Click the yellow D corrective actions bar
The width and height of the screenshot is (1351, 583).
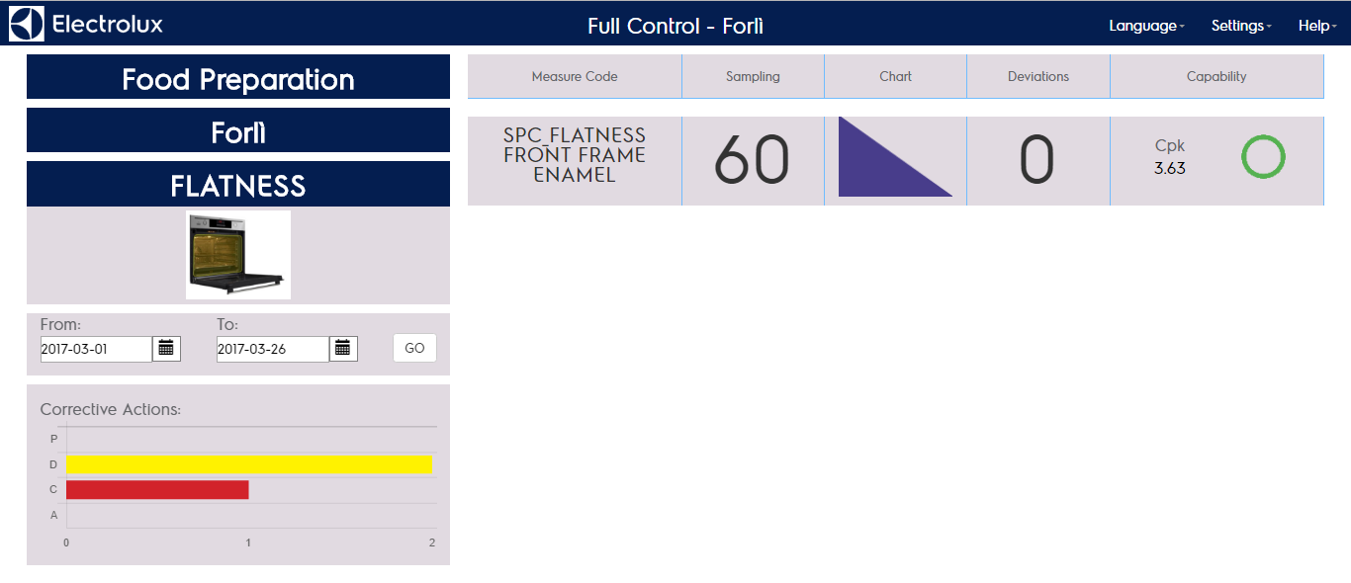(x=249, y=464)
